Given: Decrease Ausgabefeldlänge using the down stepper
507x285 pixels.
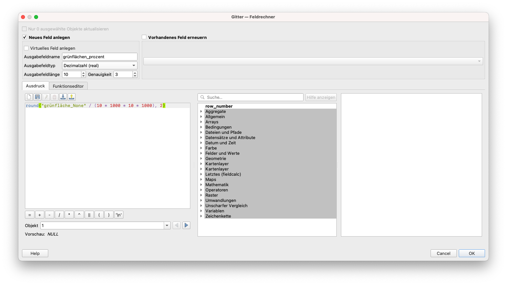Looking at the screenshot, I should pos(83,76).
